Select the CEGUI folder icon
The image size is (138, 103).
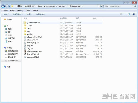tap(25, 25)
